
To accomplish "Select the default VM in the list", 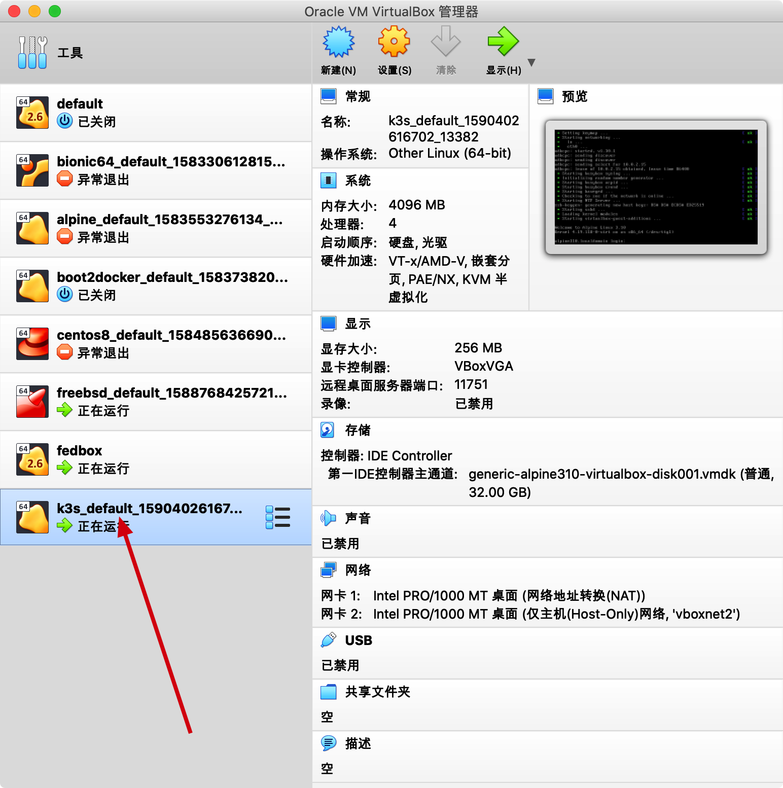I will [x=156, y=113].
